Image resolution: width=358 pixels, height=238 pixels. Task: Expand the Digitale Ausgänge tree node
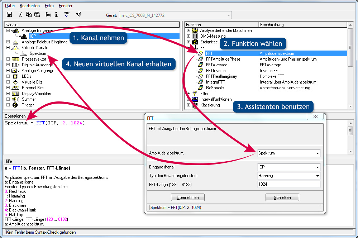(8, 65)
